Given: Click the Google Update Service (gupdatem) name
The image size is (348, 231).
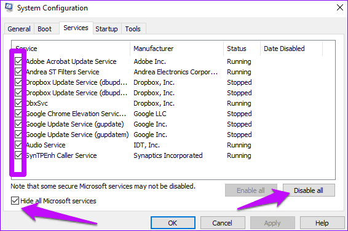Looking at the screenshot, I should (77, 135).
